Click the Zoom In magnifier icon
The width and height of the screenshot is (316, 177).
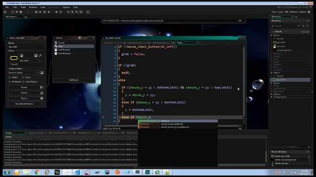pos(77,12)
